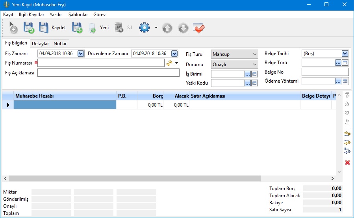The image size is (354, 218).
Task: Expand the Fiş Türü dropdown
Action: (254, 54)
